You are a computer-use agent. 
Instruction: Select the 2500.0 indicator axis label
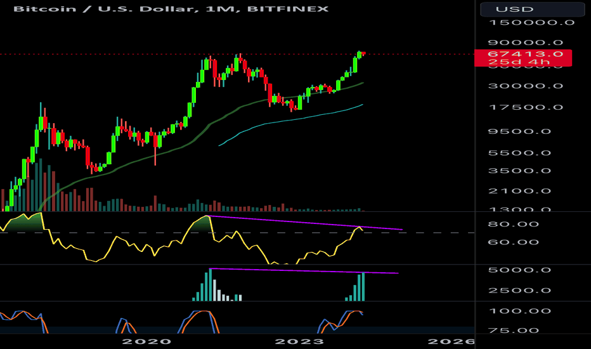click(519, 291)
